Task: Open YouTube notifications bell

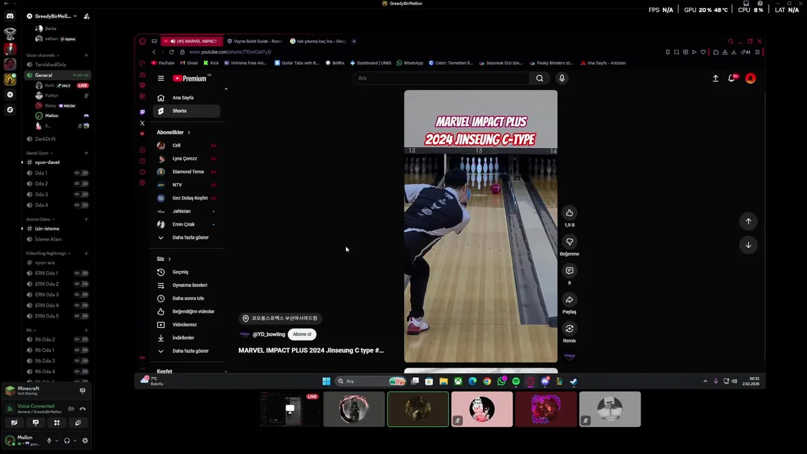Action: click(x=732, y=78)
